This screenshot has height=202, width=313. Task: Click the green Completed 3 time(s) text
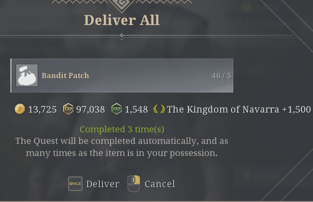point(122,130)
